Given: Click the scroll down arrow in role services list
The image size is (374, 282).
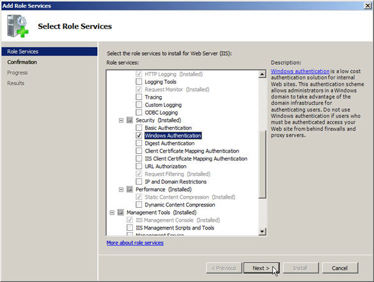Looking at the screenshot, I should pos(262,231).
